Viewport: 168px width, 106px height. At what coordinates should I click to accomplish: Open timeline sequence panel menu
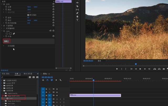tap(49, 74)
